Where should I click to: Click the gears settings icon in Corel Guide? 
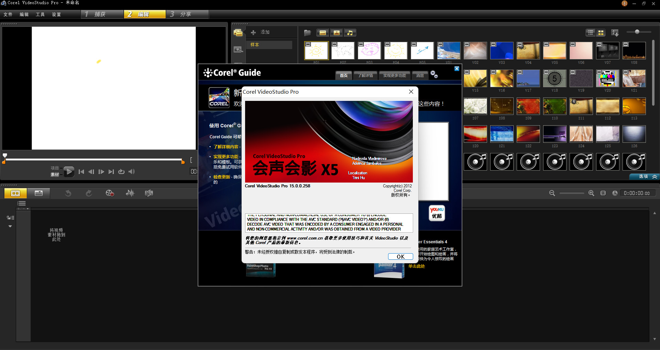coord(434,74)
